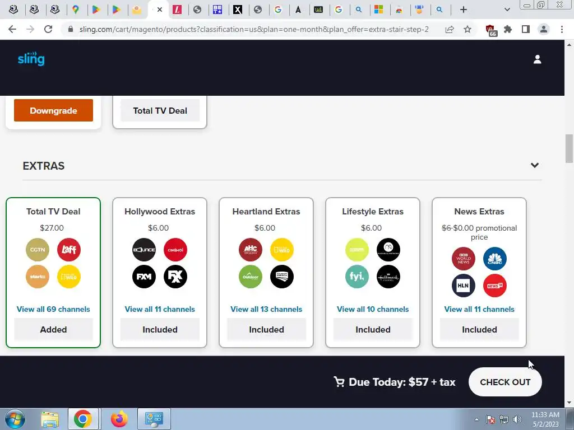Click the Laff channel logo
Viewport: 574px width, 430px height.
[x=69, y=250]
